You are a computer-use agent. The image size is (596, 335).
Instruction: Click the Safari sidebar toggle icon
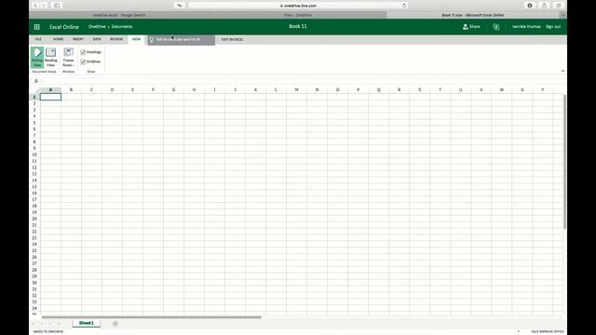pos(57,6)
